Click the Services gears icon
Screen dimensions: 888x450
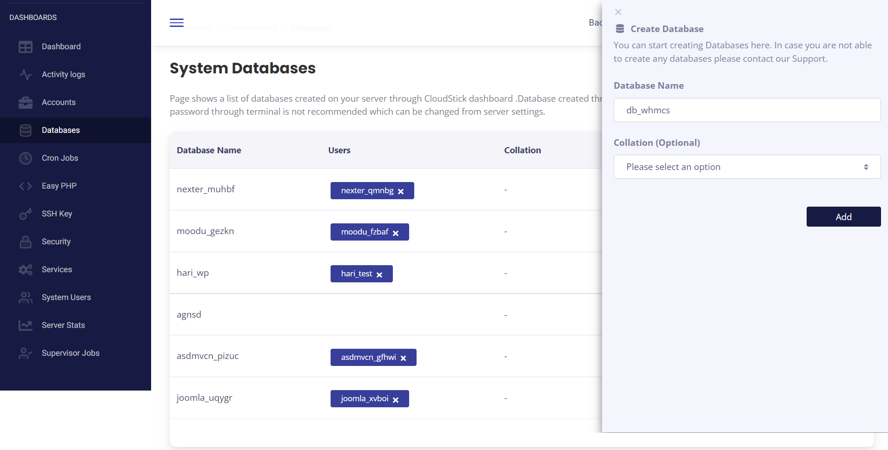(26, 270)
